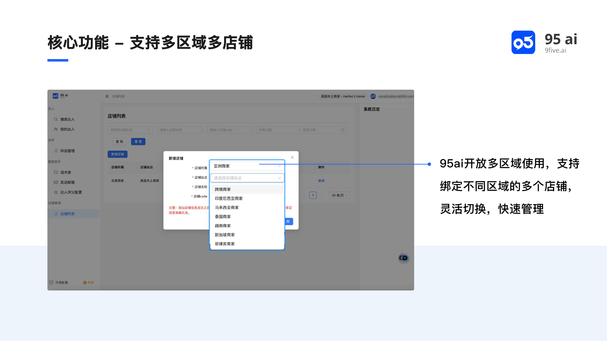
Task: Click the 操作 column header
Action: 321,167
